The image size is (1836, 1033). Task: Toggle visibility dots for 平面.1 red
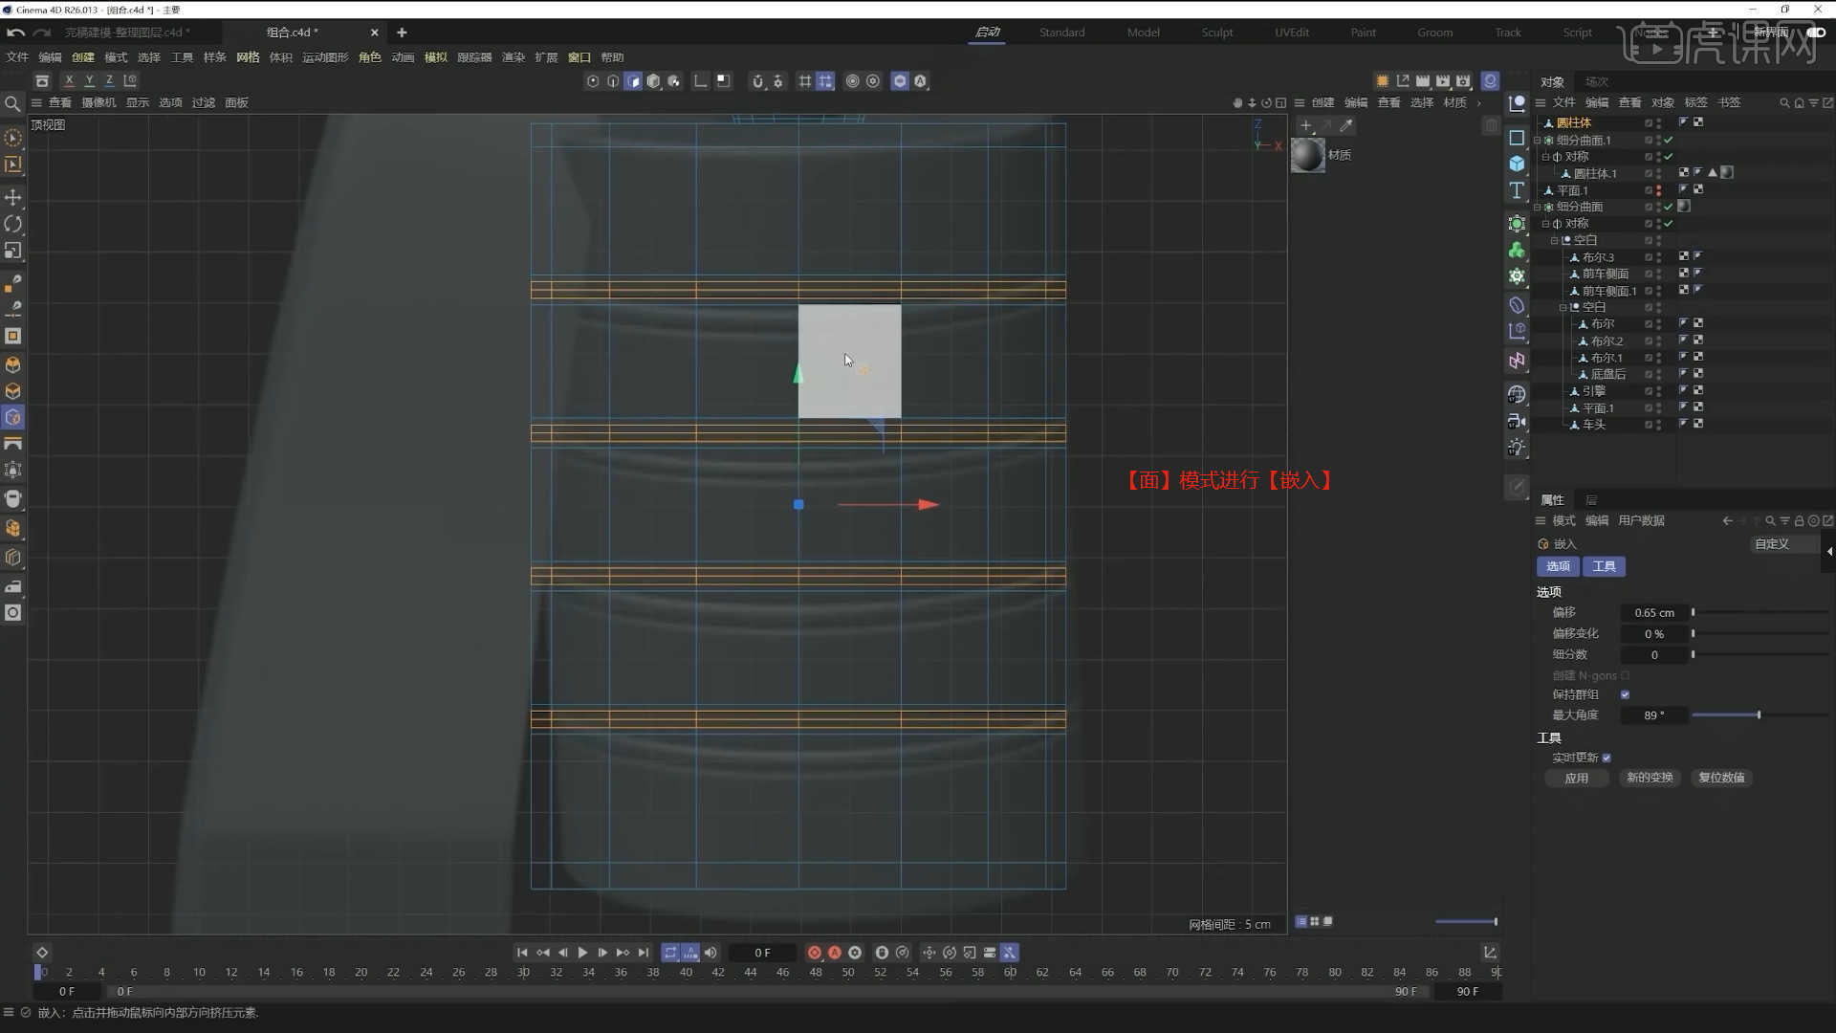[1659, 190]
